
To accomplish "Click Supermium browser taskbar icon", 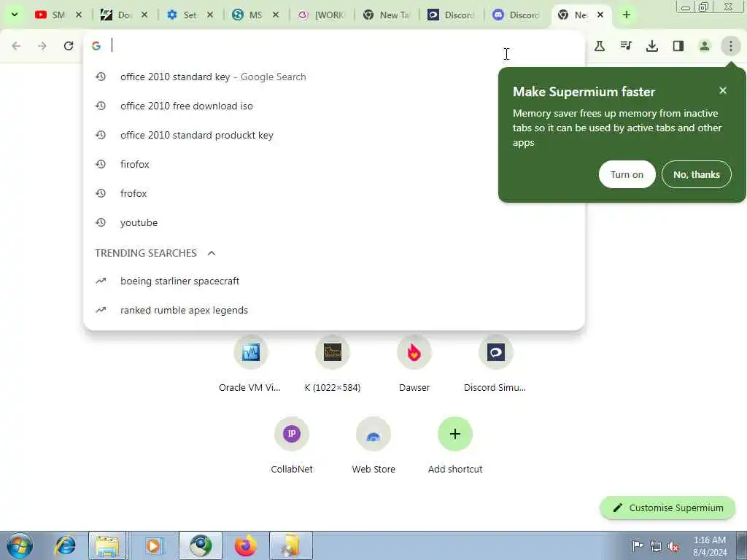I will tap(201, 545).
